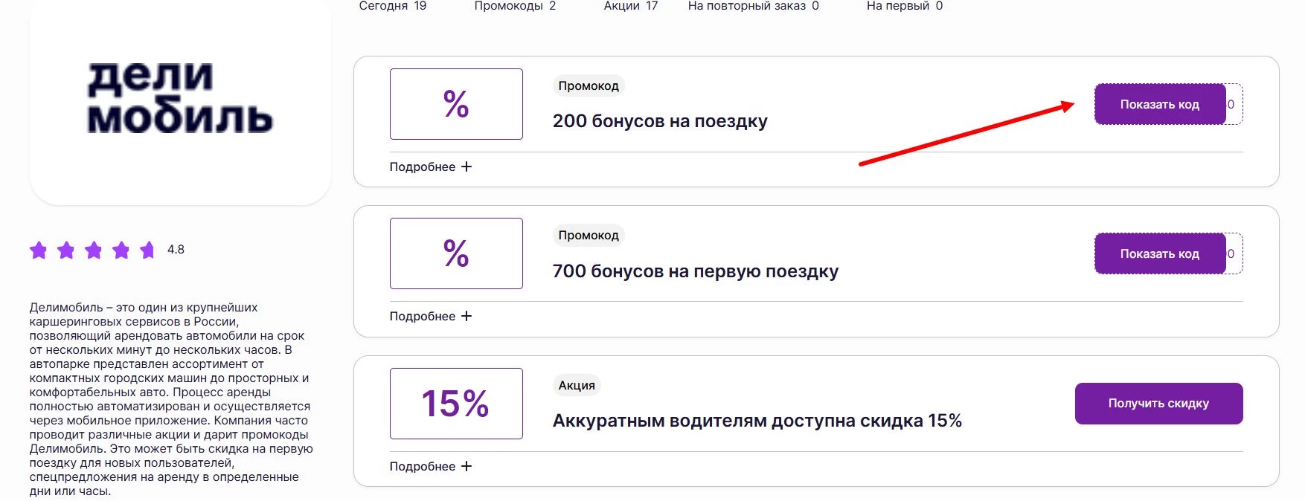Click Показать код on the 700 bonus promo
The image size is (1305, 501).
click(1159, 253)
